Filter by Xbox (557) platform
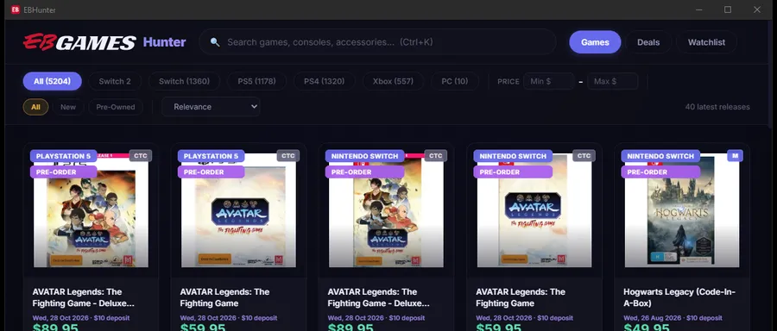Image resolution: width=777 pixels, height=331 pixels. pos(393,81)
